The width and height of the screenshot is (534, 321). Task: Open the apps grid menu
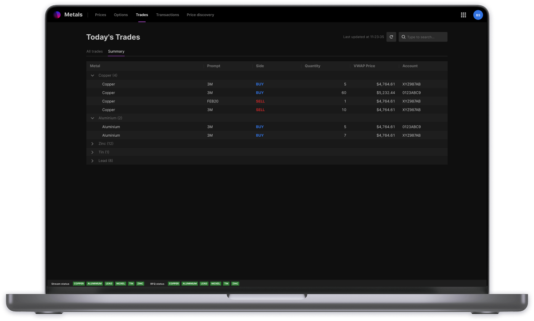463,15
